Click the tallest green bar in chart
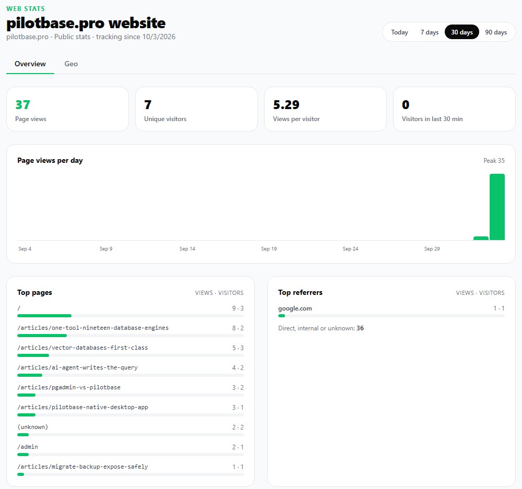Screen dimensions: 522x489 pos(497,207)
